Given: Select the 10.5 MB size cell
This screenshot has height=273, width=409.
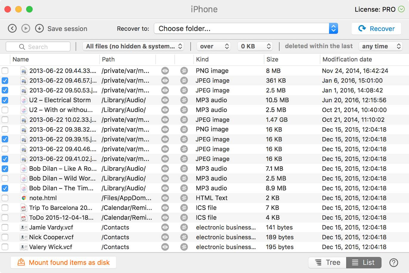Looking at the screenshot, I should point(277,100).
